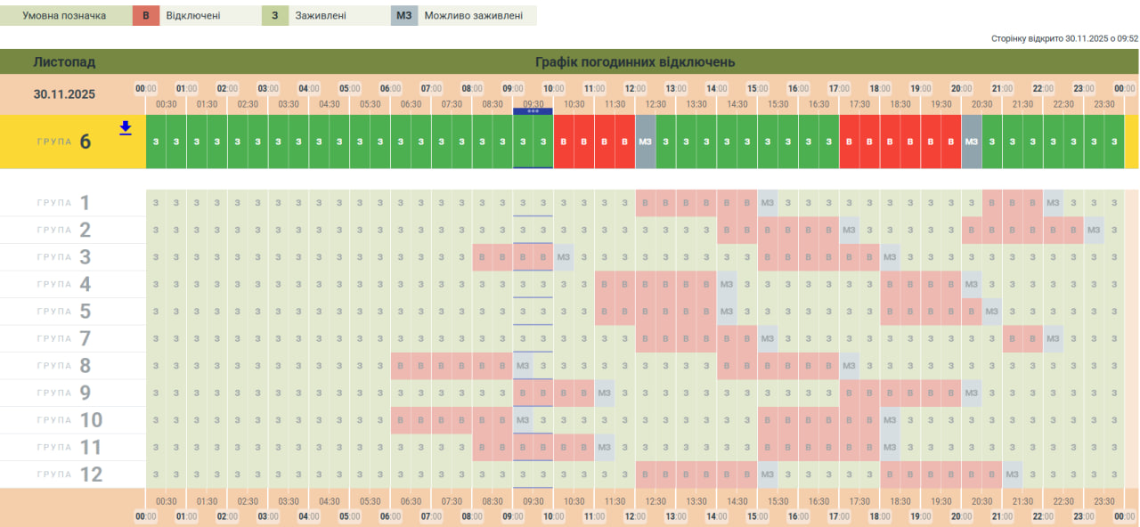Click the "Відключені" legend text
This screenshot has height=527, width=1140.
193,16
